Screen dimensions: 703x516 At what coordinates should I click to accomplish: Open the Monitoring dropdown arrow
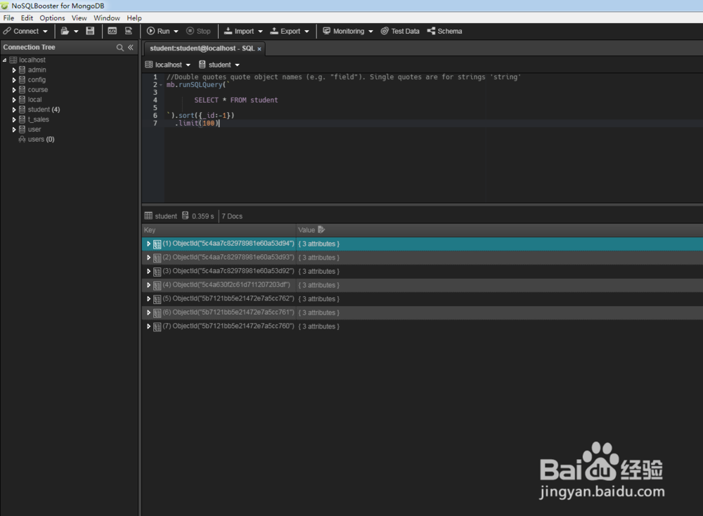pyautogui.click(x=370, y=32)
